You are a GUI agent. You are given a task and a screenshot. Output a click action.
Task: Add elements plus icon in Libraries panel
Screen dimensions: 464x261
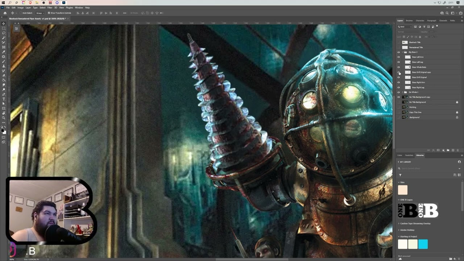pos(455,259)
